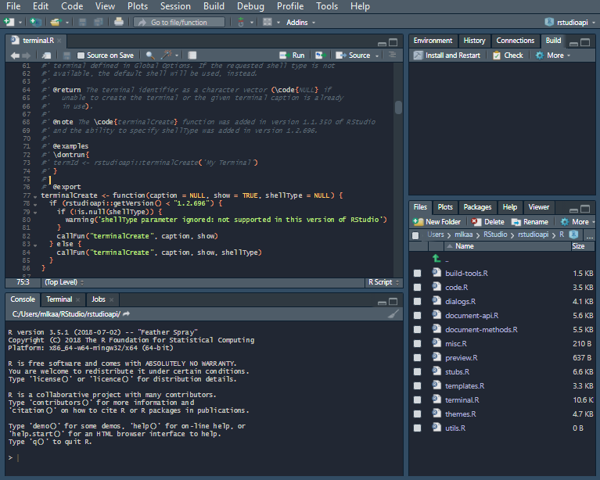Click the re-run previous code icon
The width and height of the screenshot is (600, 480).
pos(320,56)
